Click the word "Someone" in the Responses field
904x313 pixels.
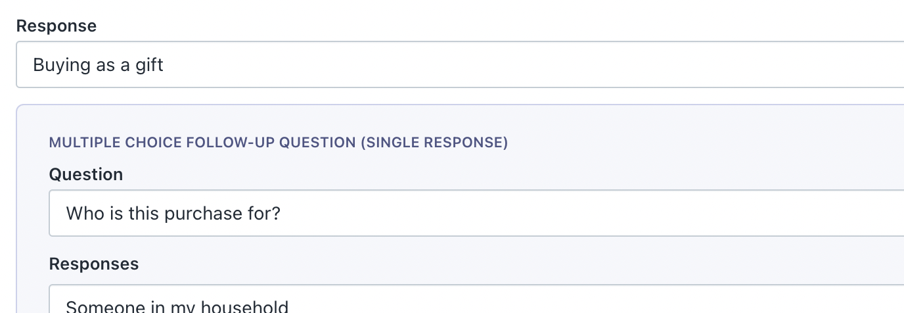point(100,306)
